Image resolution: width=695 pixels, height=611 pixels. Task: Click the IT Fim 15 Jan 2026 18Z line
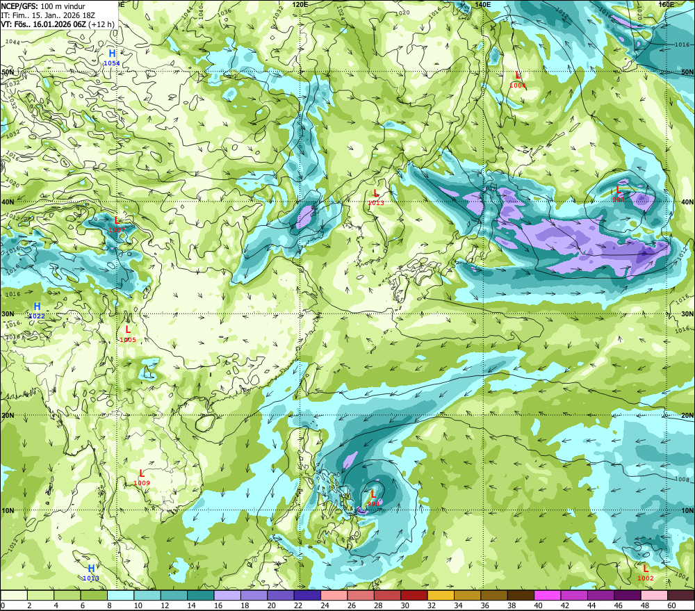(48, 15)
